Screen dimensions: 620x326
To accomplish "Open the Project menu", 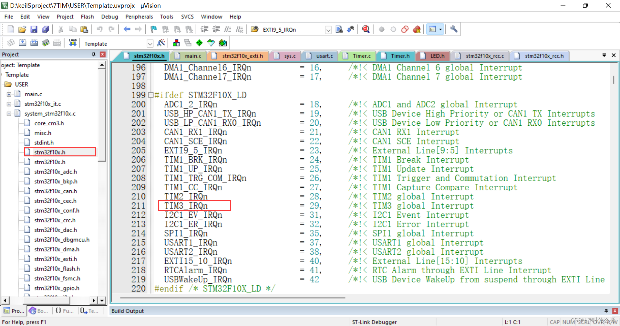I will click(x=65, y=16).
